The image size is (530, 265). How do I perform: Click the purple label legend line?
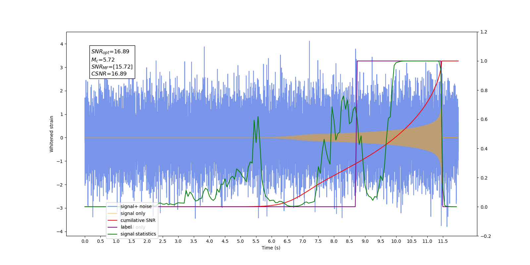[x=113, y=227]
